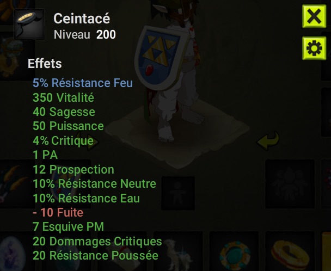This screenshot has height=271, width=331.
Task: Click the Effets section heading
Action: (x=45, y=64)
